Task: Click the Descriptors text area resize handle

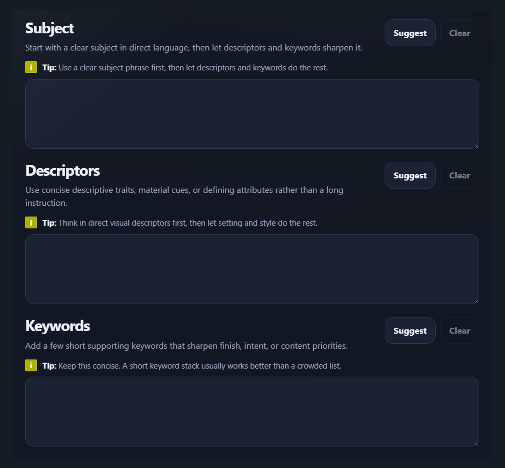Action: click(475, 300)
